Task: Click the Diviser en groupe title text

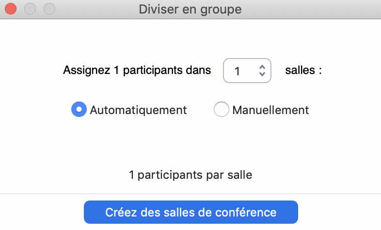Action: 190,9
